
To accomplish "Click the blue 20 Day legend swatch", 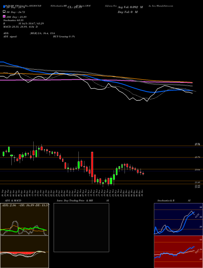I will (x=4, y=7).
